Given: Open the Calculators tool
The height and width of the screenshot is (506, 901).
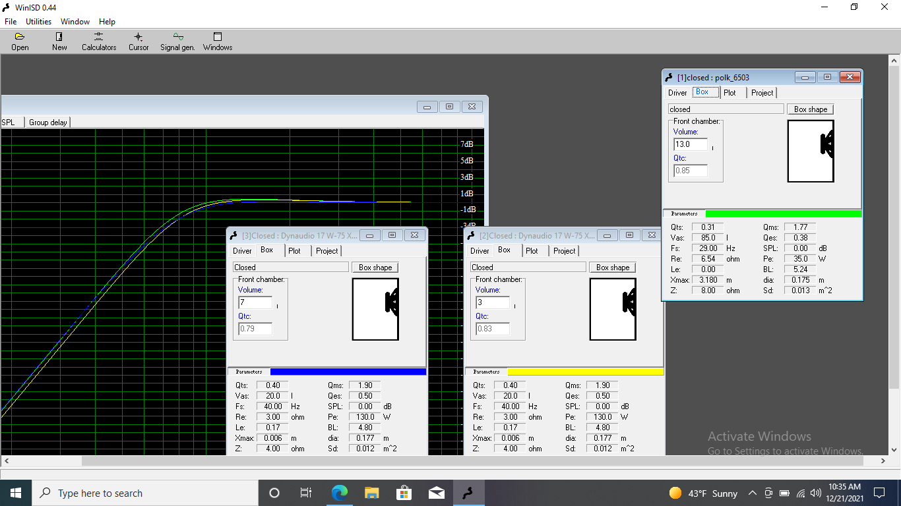Looking at the screenshot, I should point(99,42).
